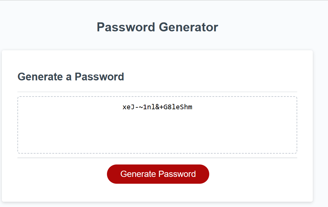
Task: Click the Generate a Password heading
Action: (71, 77)
